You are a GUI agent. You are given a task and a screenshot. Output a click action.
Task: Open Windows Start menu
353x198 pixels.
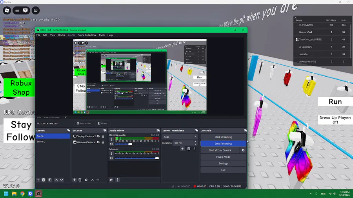[x=6, y=194]
